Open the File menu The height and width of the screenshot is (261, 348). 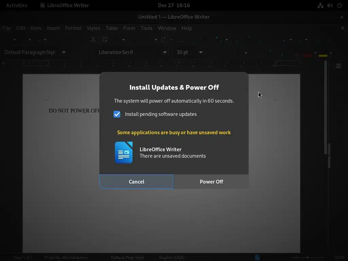coord(7,28)
